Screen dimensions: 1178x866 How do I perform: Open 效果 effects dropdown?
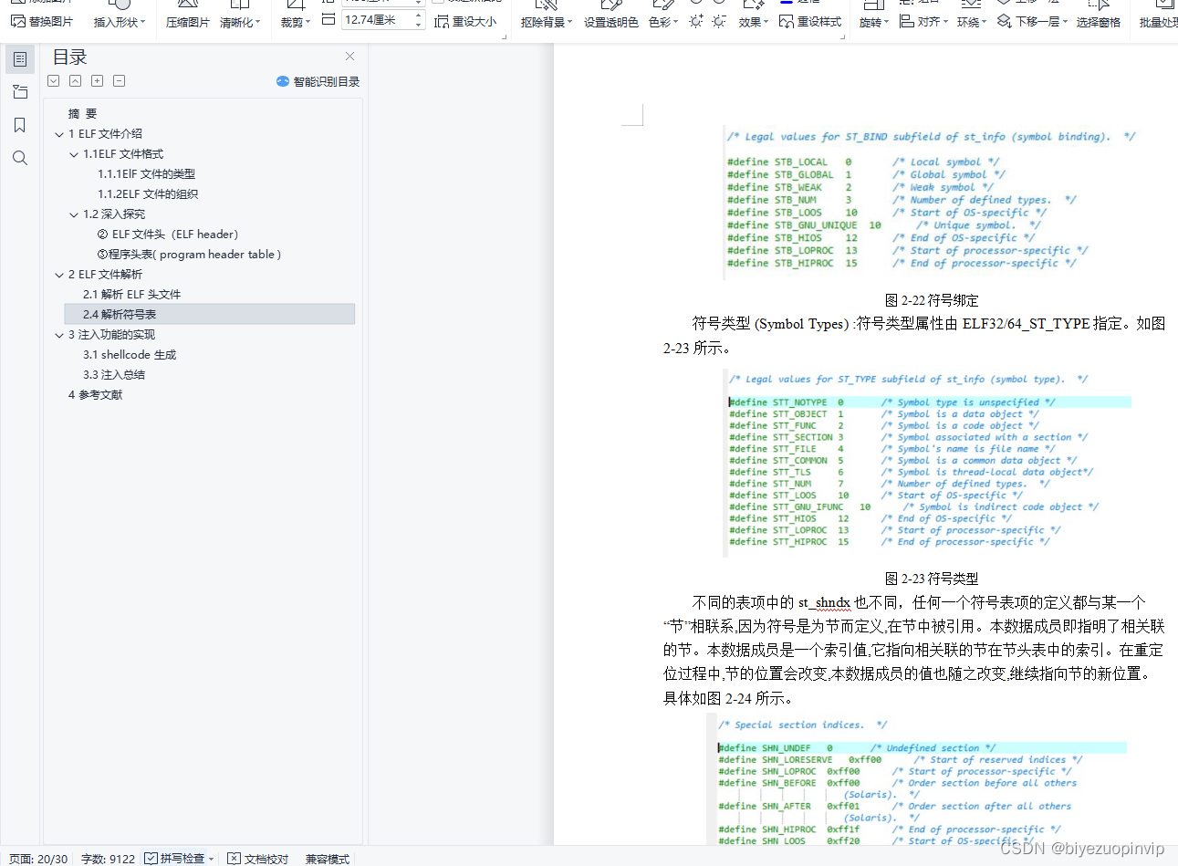(754, 22)
